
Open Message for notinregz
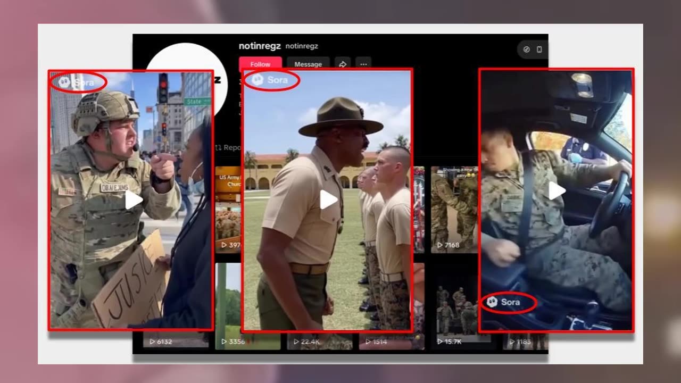coord(308,64)
